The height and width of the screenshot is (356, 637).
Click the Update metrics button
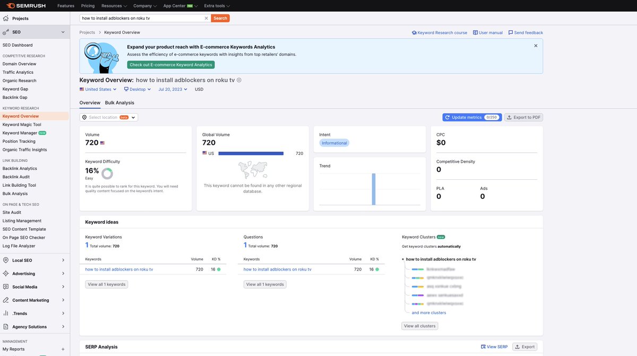point(472,117)
